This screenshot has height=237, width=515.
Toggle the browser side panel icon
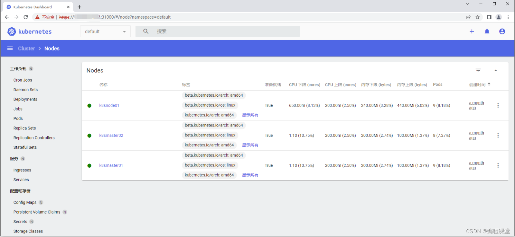pyautogui.click(x=489, y=17)
